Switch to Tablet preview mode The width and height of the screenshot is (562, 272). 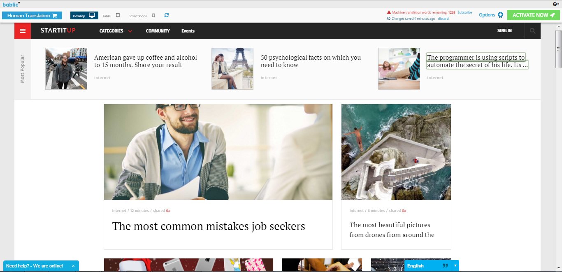coord(111,16)
